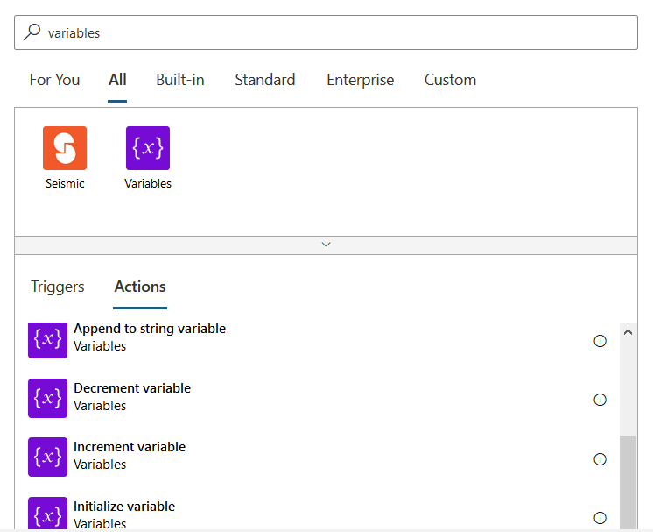Collapse the connectors panel with chevron
Screen dimensions: 653x532
[x=326, y=245]
